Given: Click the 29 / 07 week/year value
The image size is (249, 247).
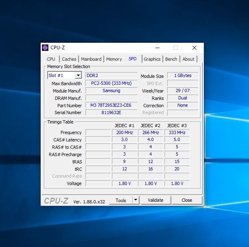Looking at the screenshot, I should 183,90.
